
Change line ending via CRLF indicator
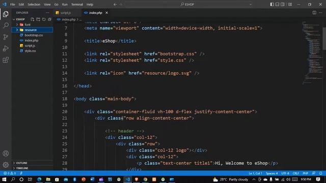(x=295, y=173)
